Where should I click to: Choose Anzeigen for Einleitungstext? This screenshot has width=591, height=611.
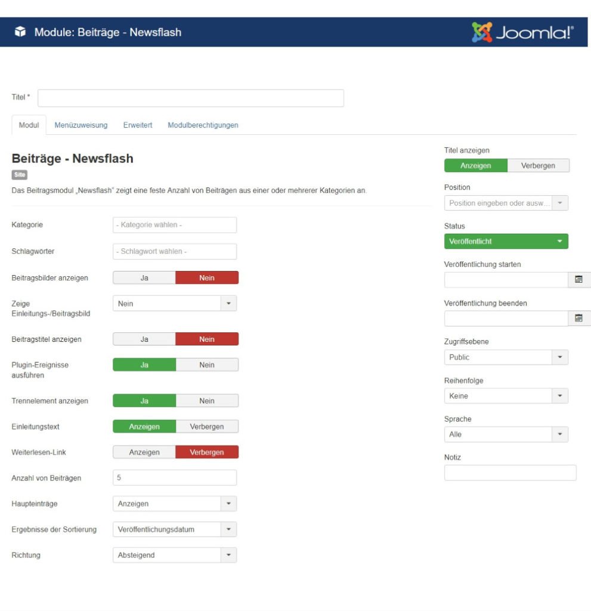144,426
